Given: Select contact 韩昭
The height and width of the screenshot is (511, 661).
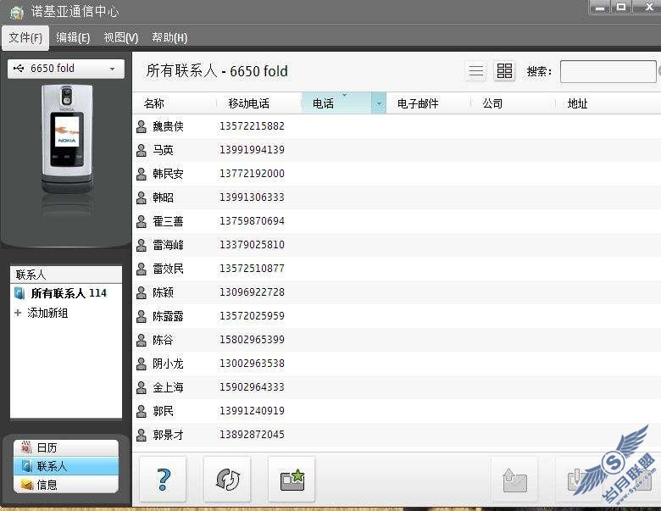Looking at the screenshot, I should tap(163, 197).
